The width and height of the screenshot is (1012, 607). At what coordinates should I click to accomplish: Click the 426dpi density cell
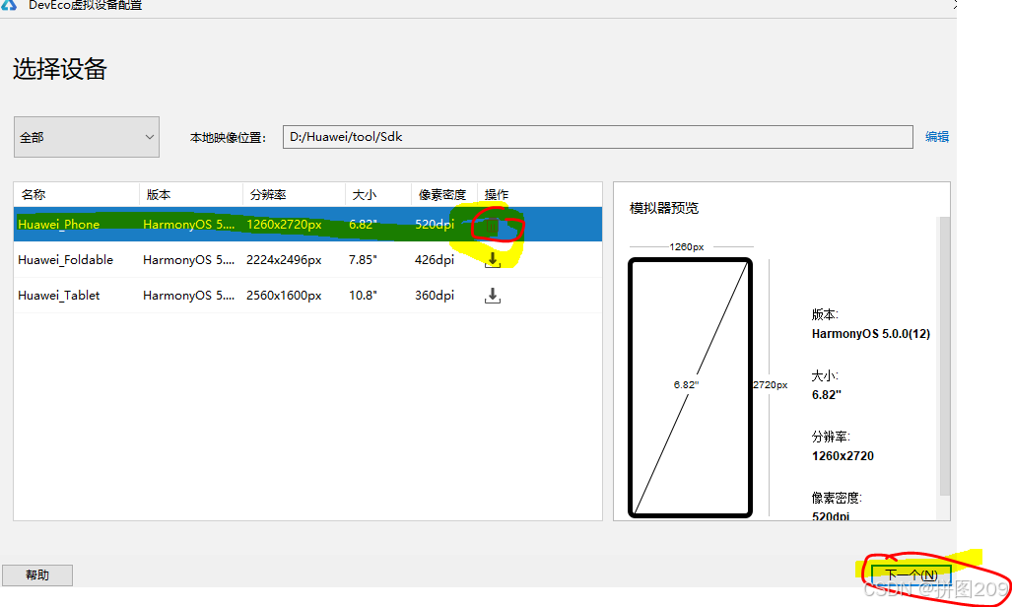point(435,259)
